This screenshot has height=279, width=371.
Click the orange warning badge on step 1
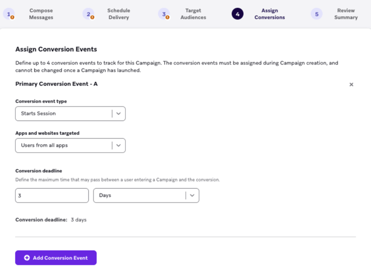[12, 17]
